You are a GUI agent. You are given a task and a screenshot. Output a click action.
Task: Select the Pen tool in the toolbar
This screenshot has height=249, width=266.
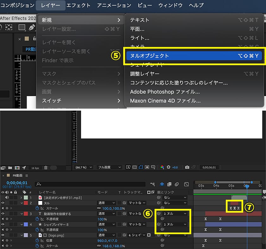point(32,27)
